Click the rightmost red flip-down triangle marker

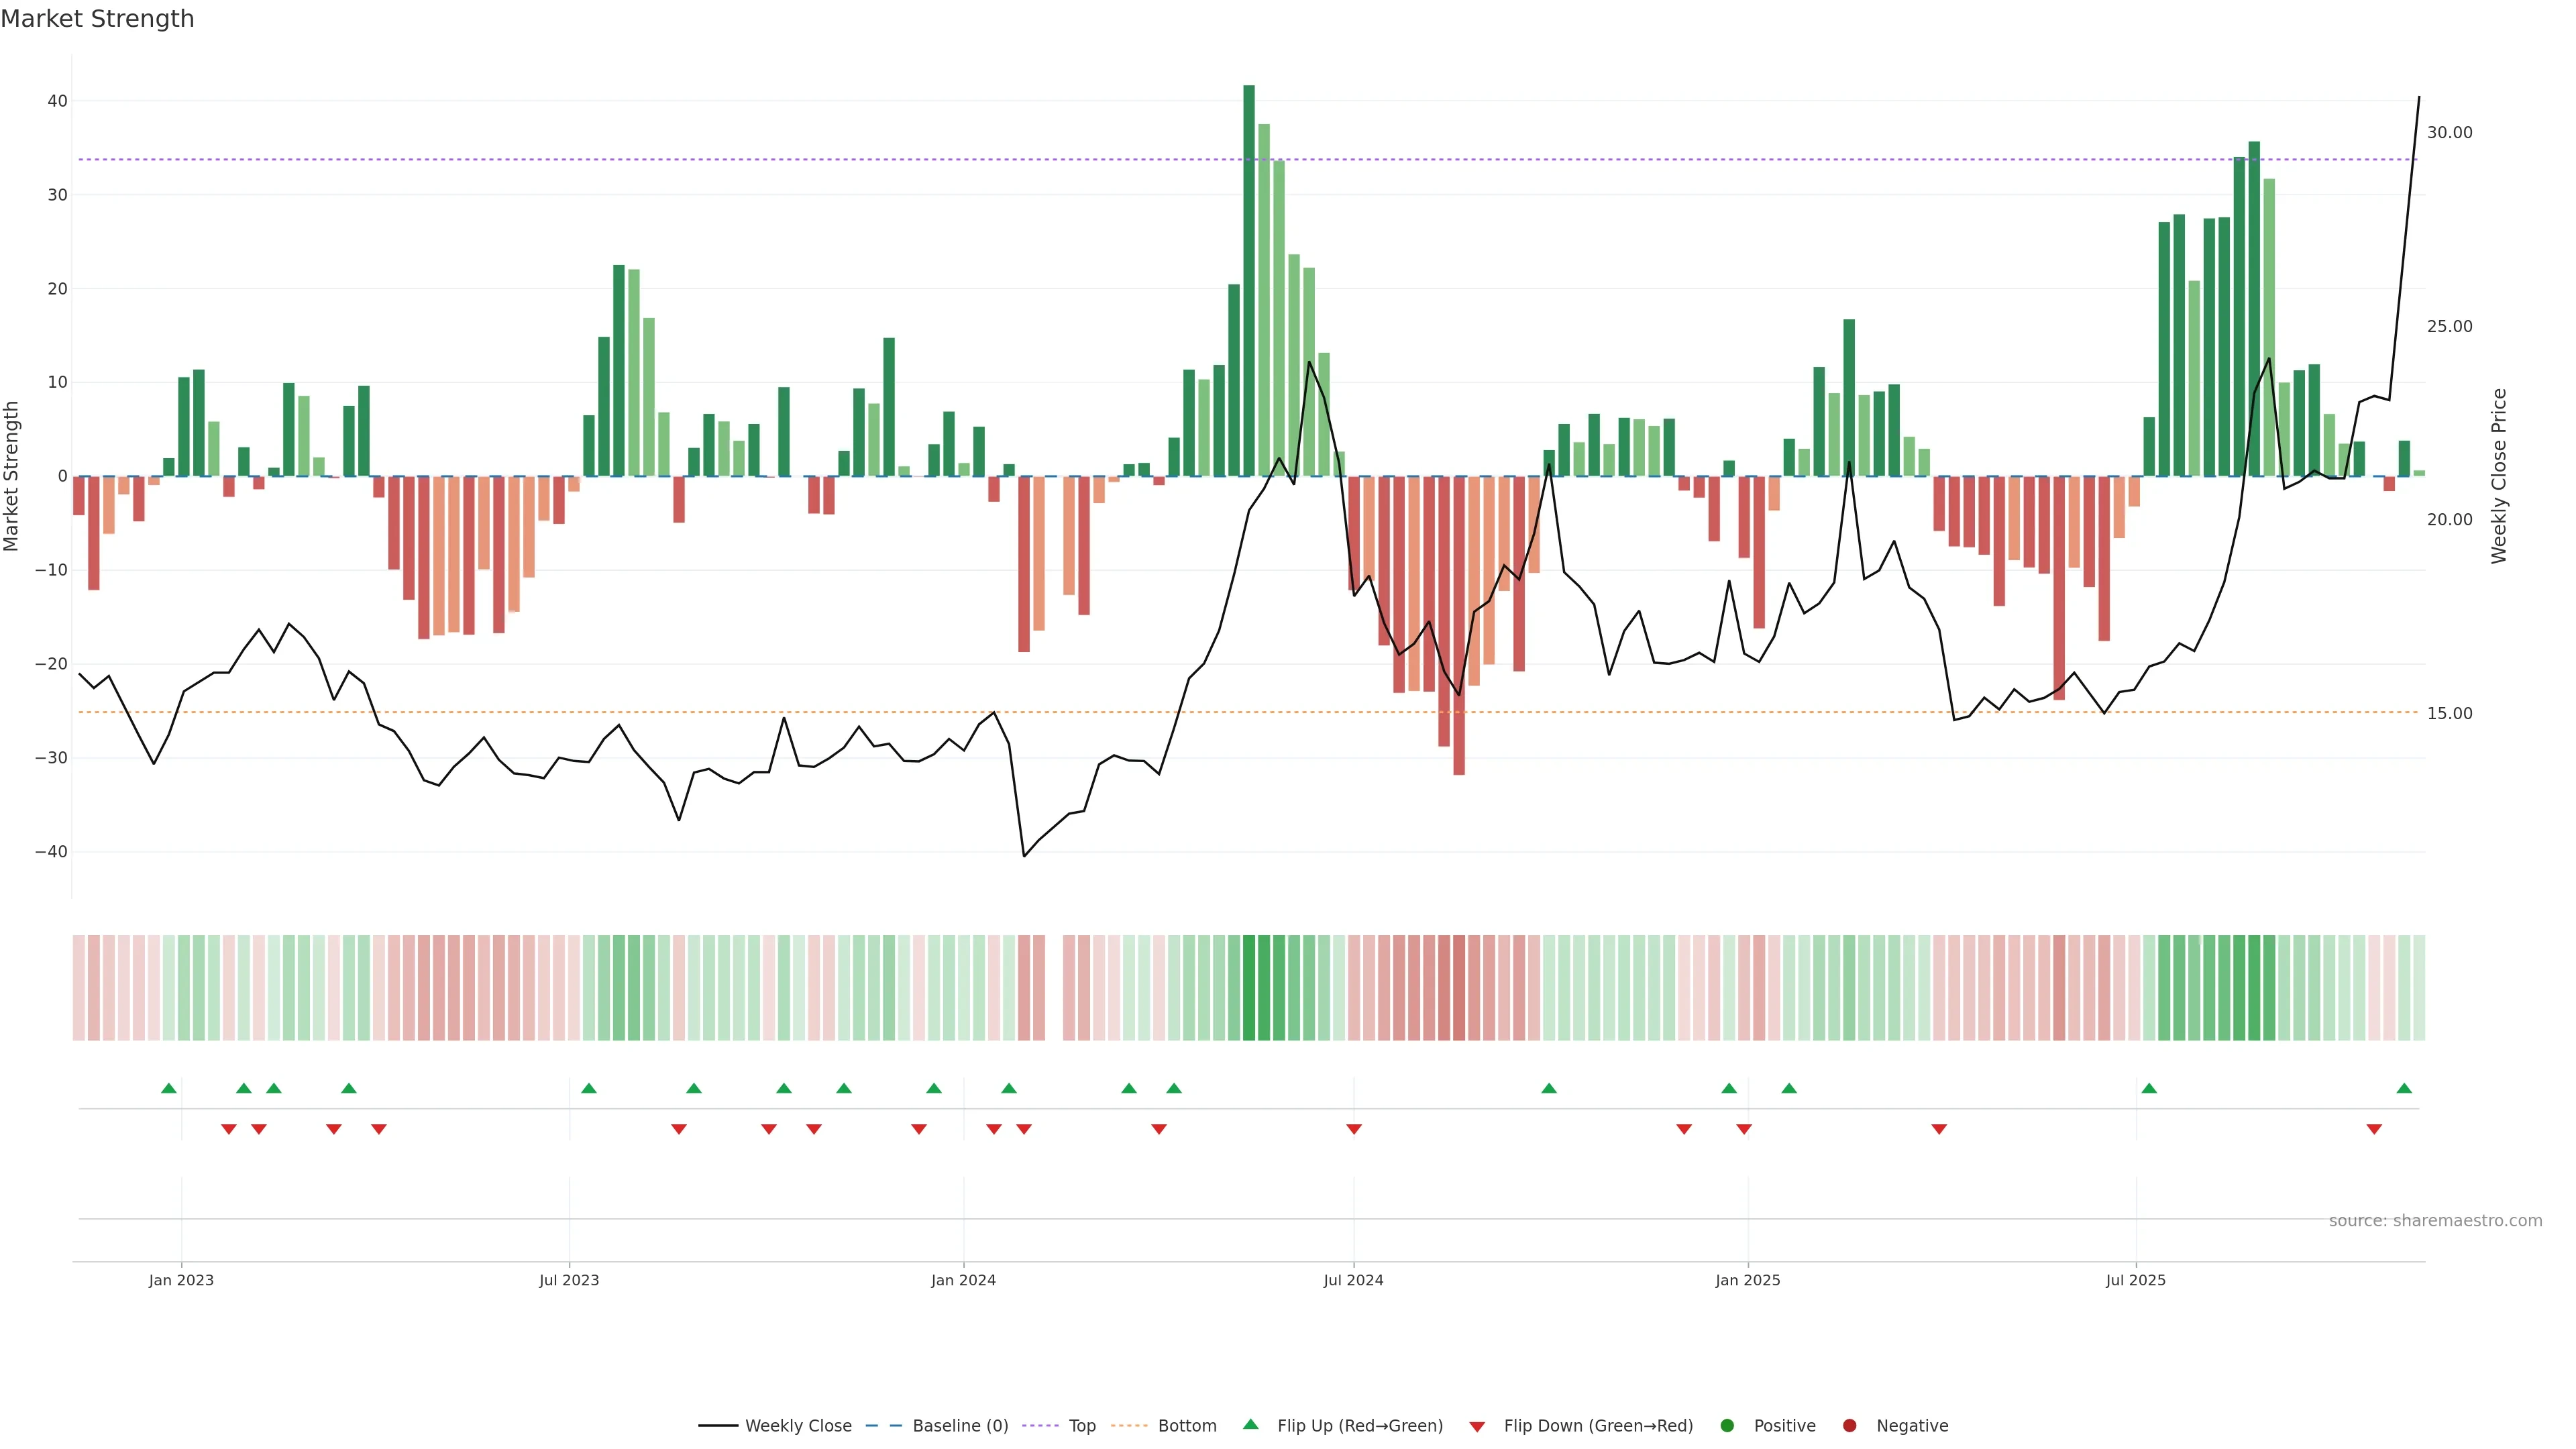coord(2374,1129)
